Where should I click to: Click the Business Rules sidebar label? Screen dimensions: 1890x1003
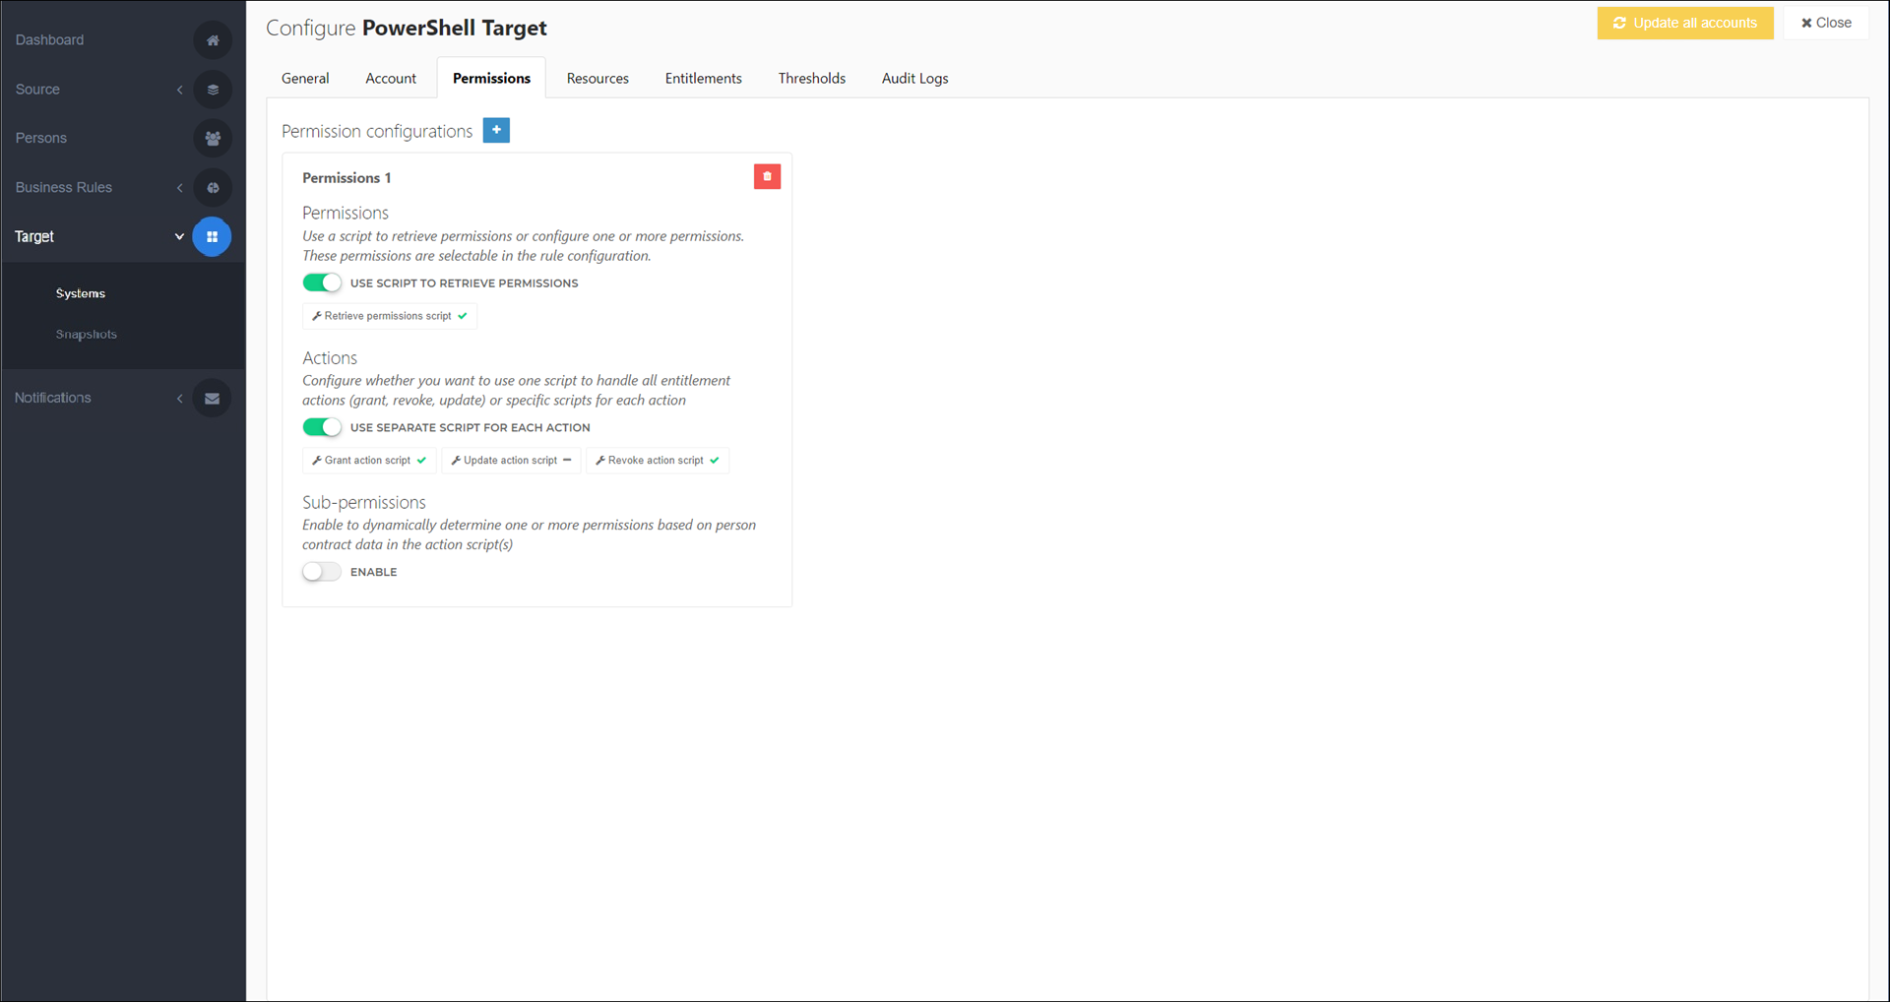click(64, 188)
